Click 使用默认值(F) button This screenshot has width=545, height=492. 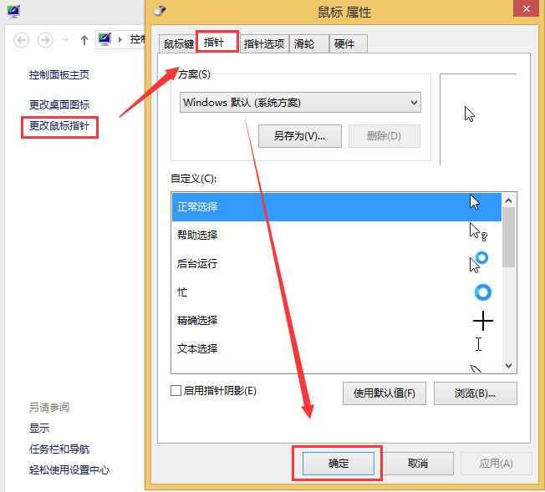coord(385,393)
